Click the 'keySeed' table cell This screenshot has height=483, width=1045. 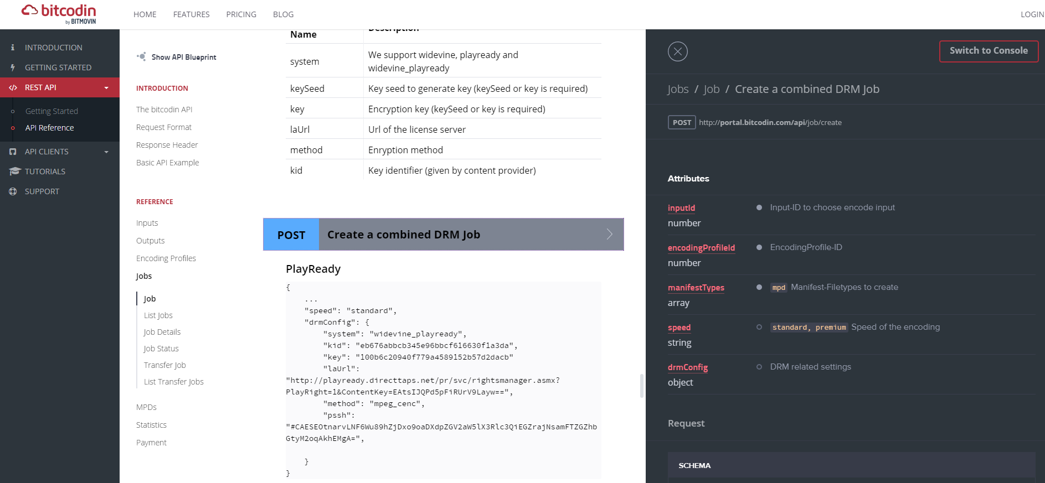point(325,89)
